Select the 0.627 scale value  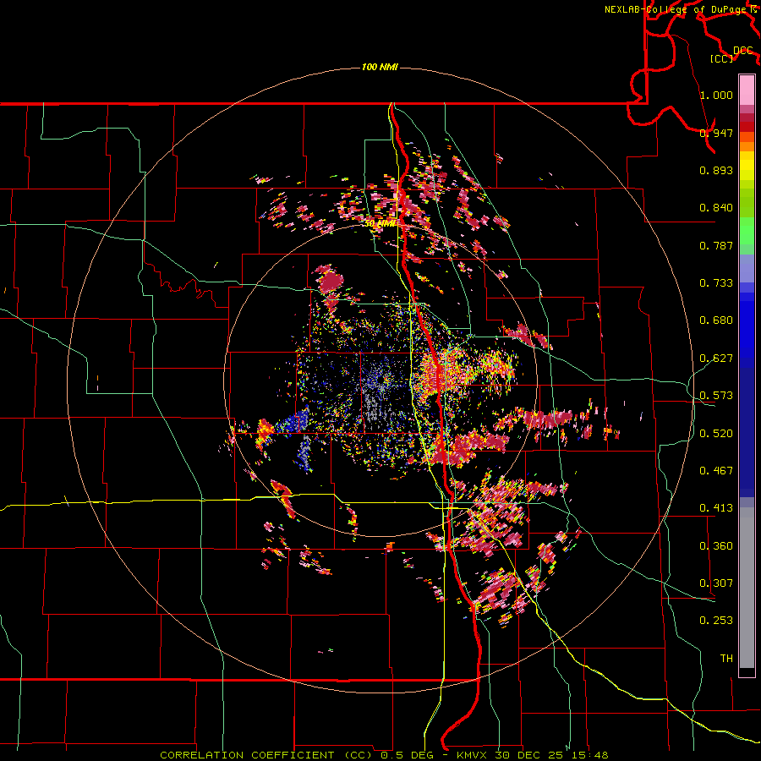(x=716, y=359)
